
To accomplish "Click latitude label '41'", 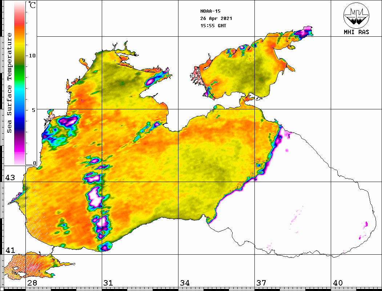I will (x=10, y=250).
